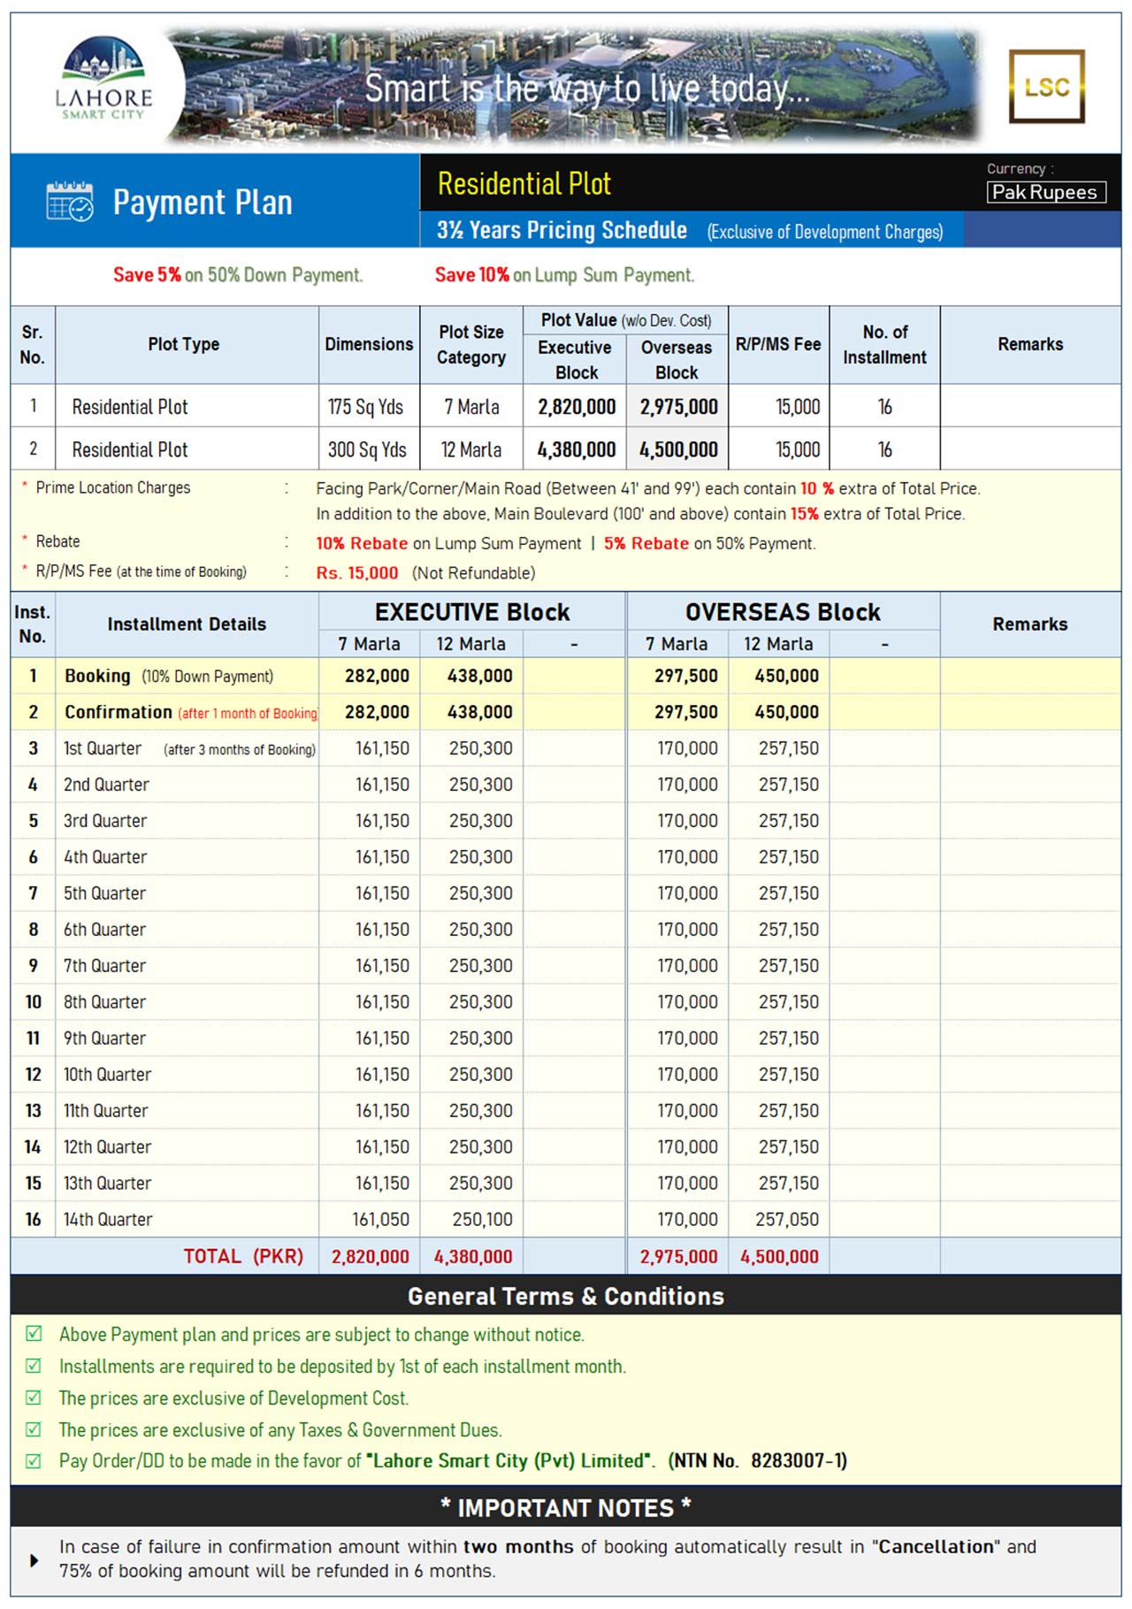Select the '14th Quarter' row label
This screenshot has height=1609, width=1132.
point(107,1220)
